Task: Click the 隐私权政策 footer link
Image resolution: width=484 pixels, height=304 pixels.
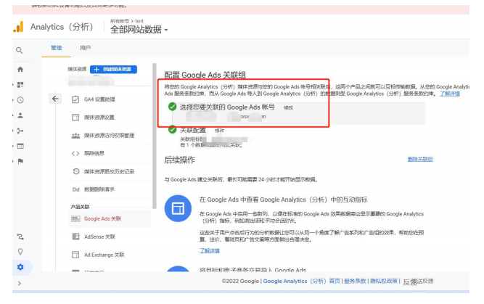Action: [384, 282]
